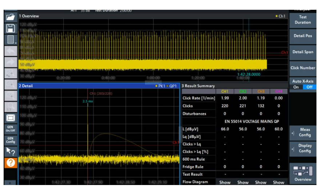Click the CH4 limit L value 60.0
This screenshot has width=319, height=189.
click(279, 129)
